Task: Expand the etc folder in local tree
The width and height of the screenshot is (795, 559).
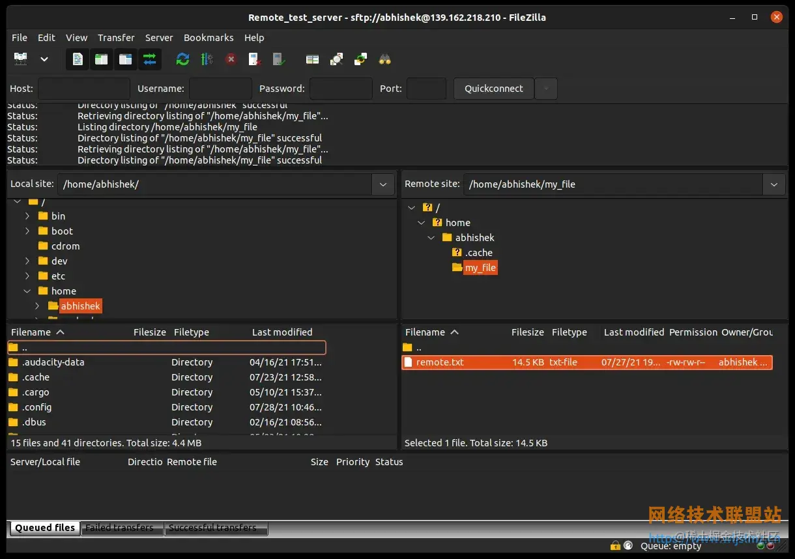Action: pos(27,276)
